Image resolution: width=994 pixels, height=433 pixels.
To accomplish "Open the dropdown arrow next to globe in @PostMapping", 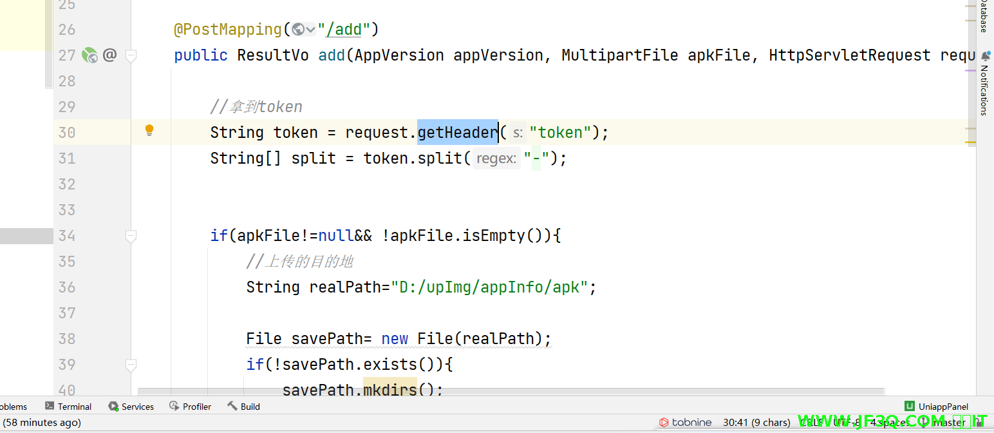I will [310, 30].
